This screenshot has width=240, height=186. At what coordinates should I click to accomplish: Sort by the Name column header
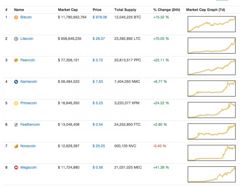tap(19, 10)
